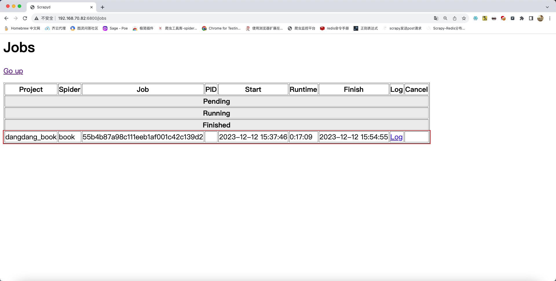The width and height of the screenshot is (556, 281).
Task: Open the 使用浏览器扩展 bookmark
Action: (264, 28)
